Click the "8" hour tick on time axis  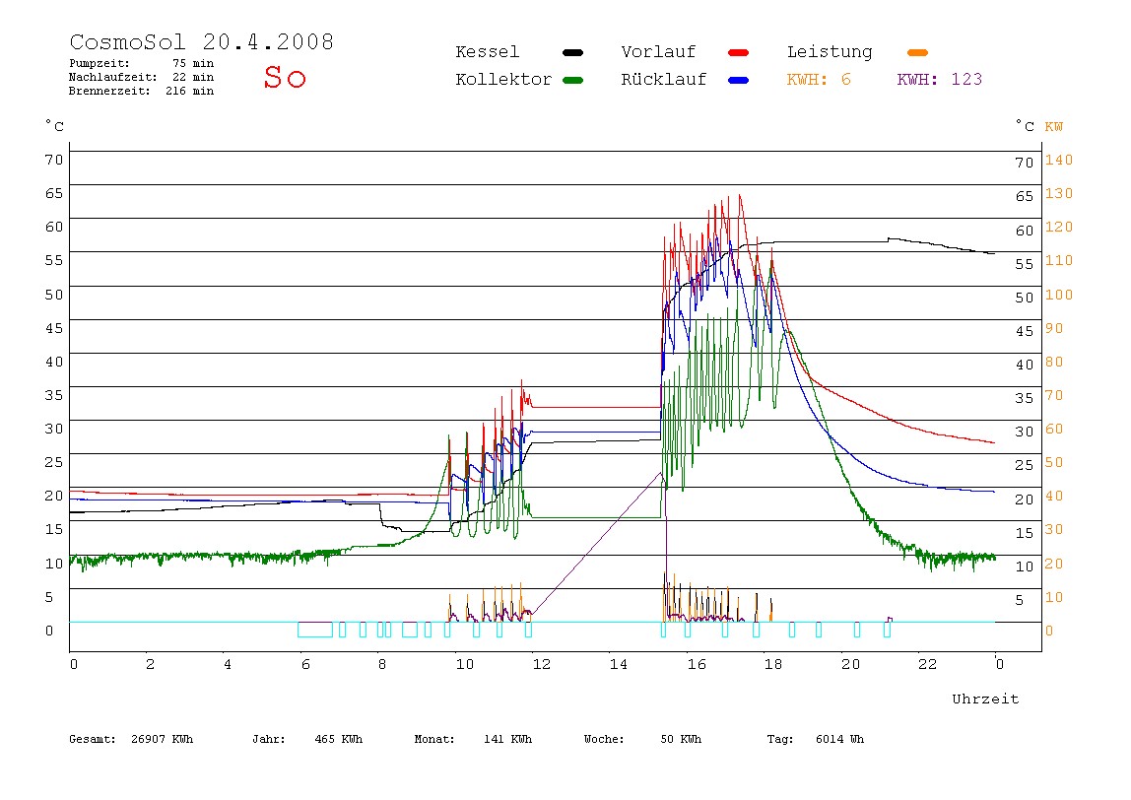coord(382,664)
